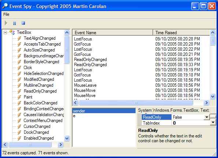The height and width of the screenshot is (158, 218).
Task: Click tree panel scroll up arrow
Action: [x=67, y=32]
